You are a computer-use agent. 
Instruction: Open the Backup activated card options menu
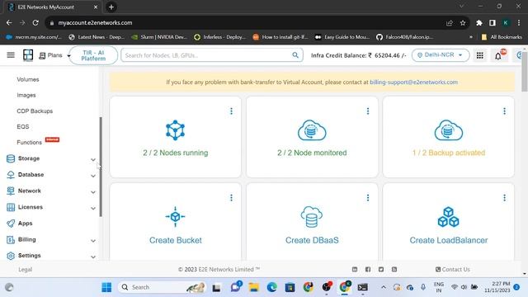pos(504,111)
